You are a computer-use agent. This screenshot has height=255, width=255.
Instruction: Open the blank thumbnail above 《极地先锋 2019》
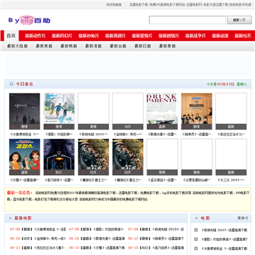(x=93, y=111)
